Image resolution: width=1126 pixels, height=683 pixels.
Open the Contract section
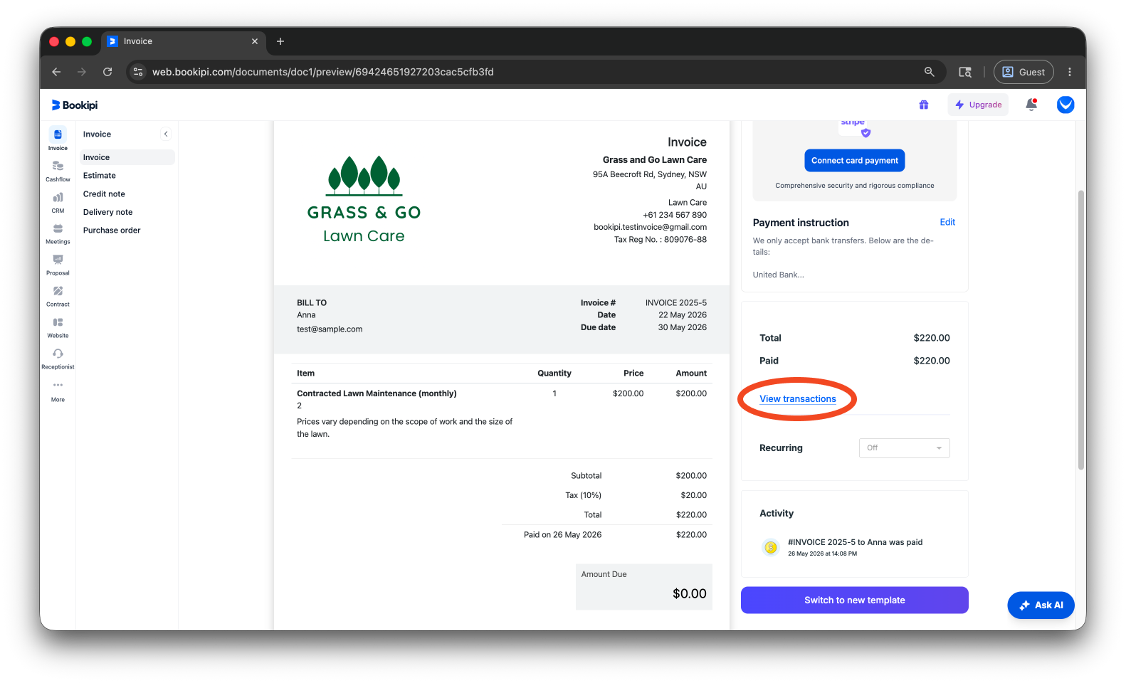pyautogui.click(x=58, y=296)
